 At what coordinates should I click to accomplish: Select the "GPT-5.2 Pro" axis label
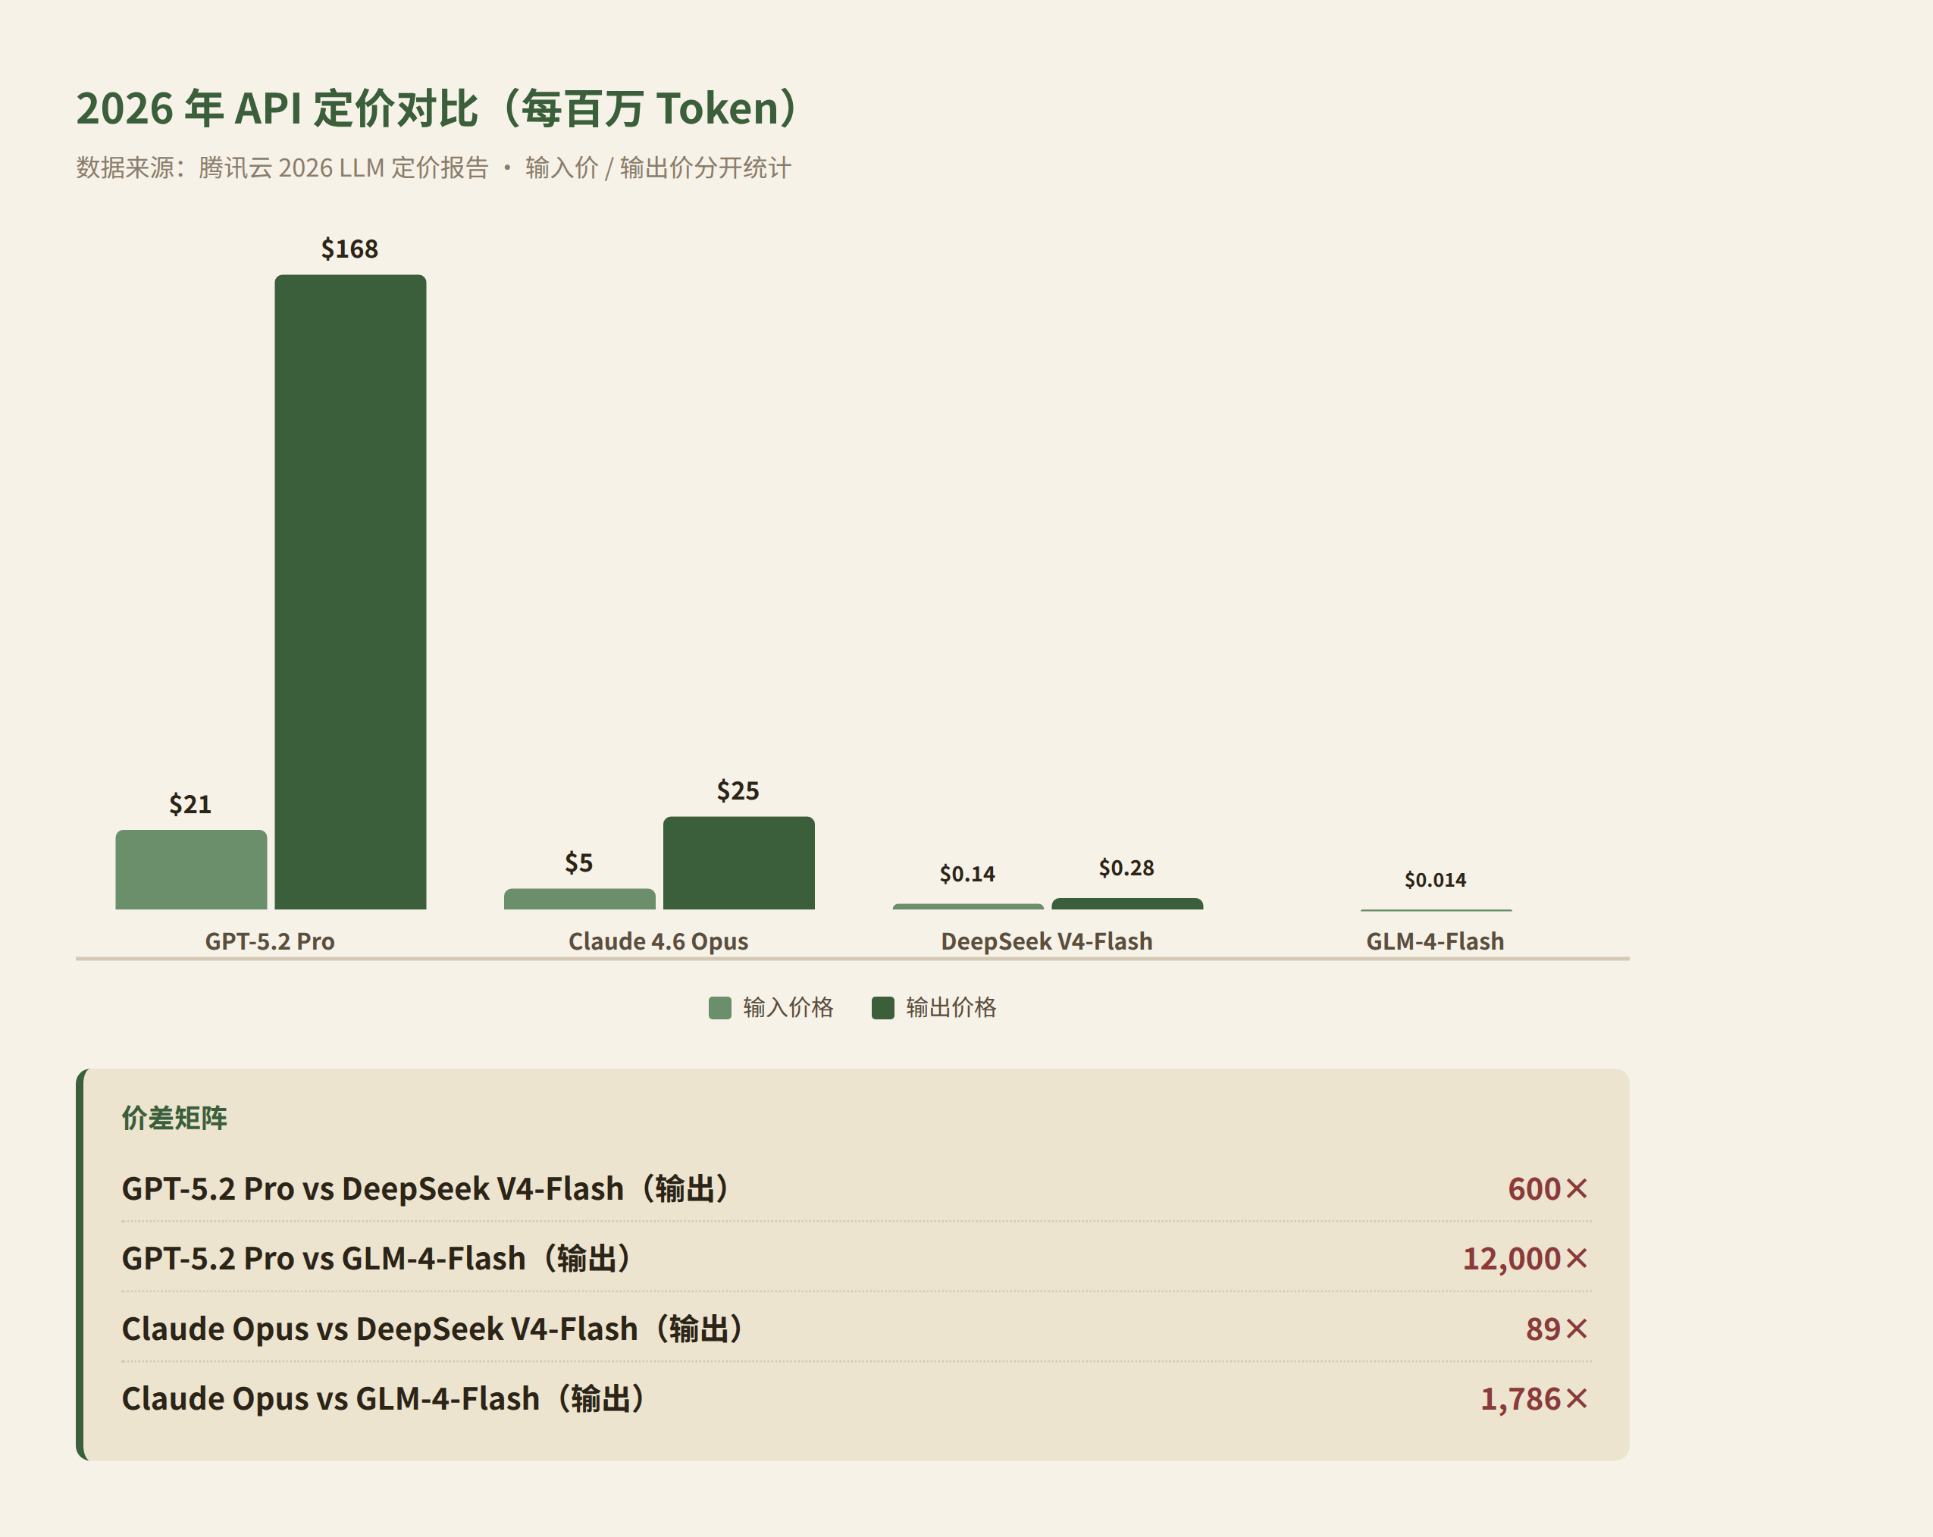point(270,941)
